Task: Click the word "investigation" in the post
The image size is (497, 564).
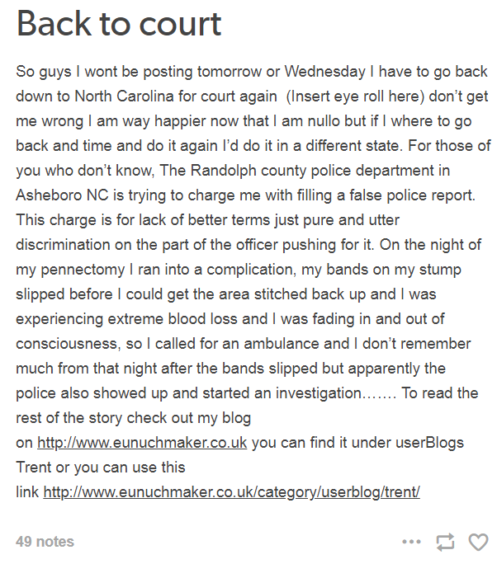Action: tap(319, 393)
